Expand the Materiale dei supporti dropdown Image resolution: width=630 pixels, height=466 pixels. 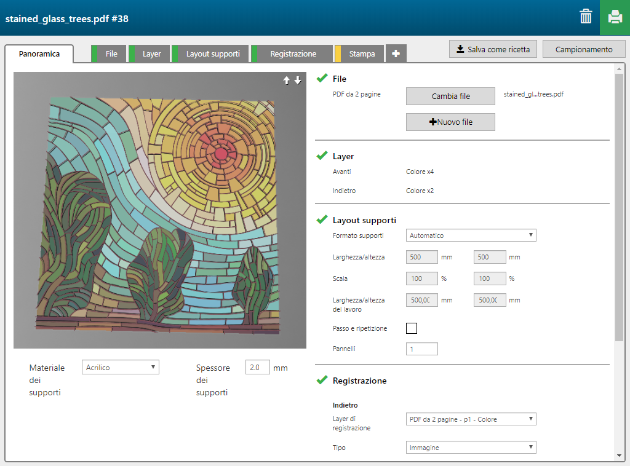tap(120, 368)
